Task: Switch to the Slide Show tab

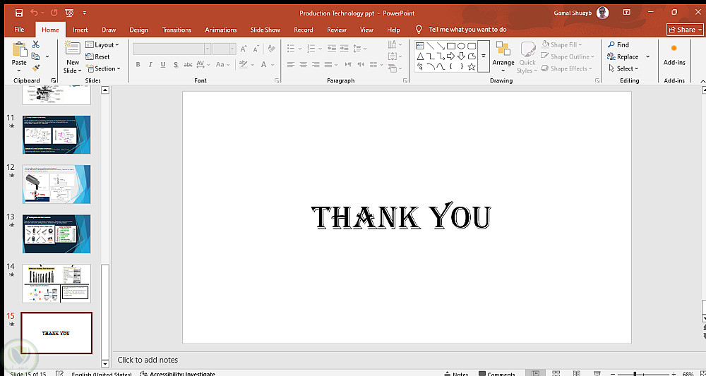Action: (x=265, y=30)
